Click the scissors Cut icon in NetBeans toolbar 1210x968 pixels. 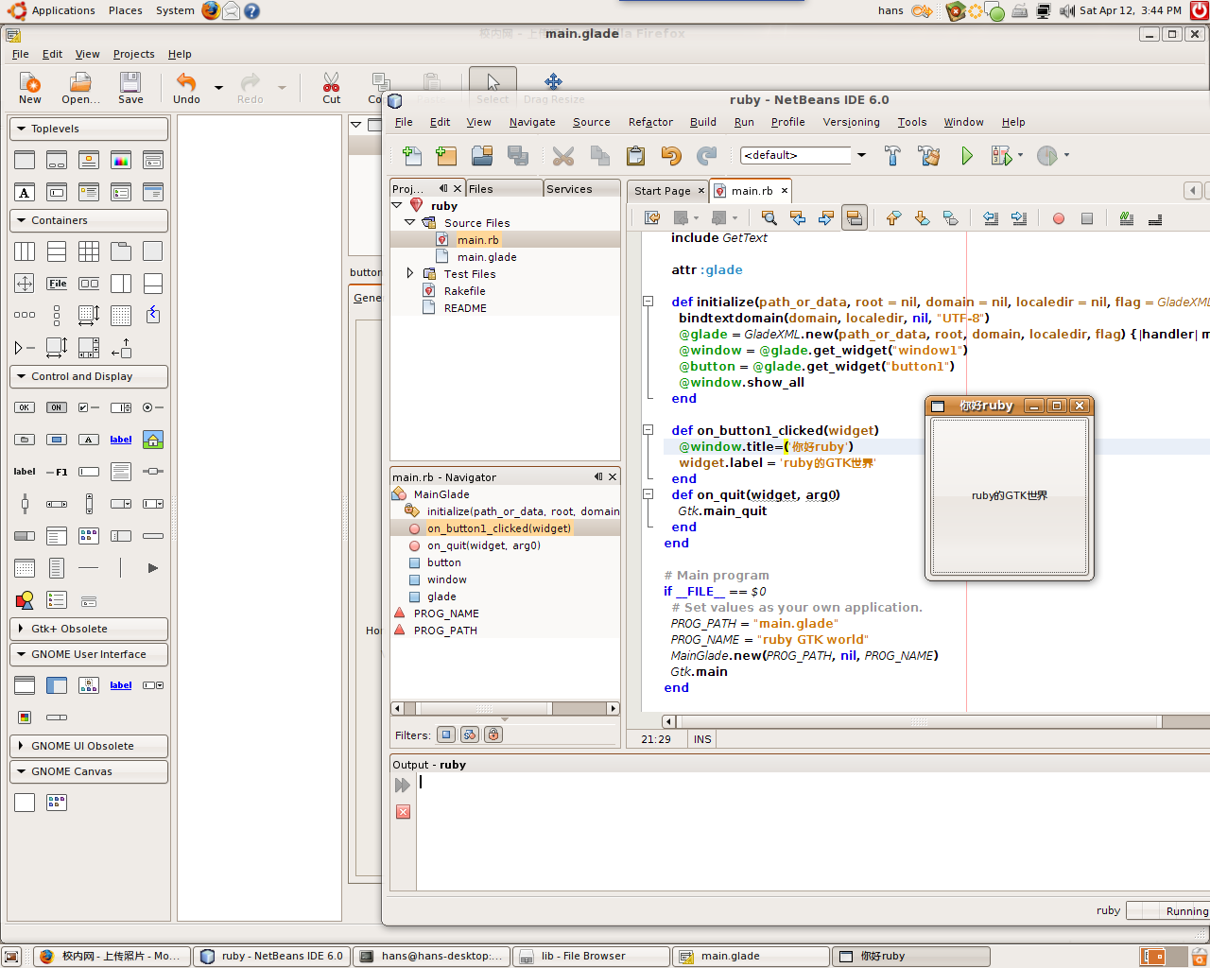point(563,155)
